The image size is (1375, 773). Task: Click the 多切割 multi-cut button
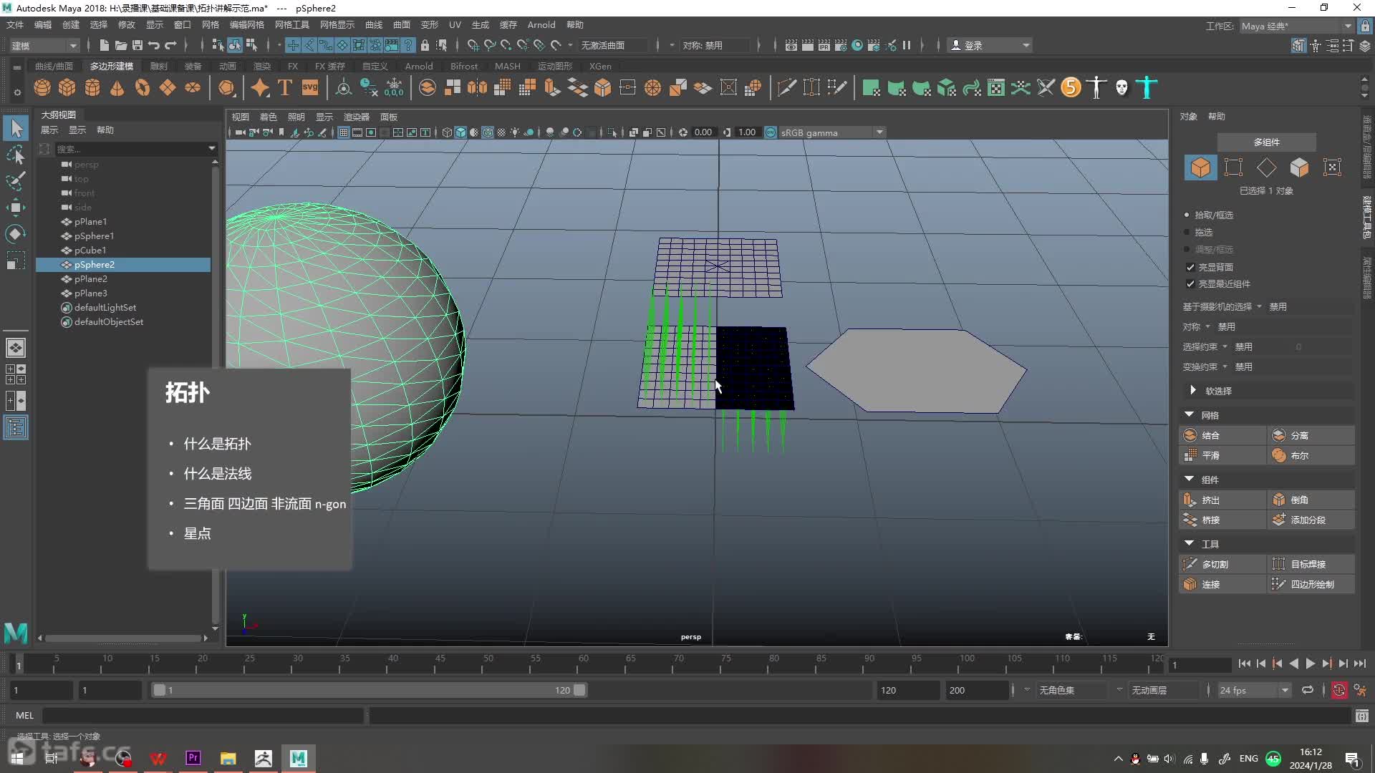(1222, 564)
